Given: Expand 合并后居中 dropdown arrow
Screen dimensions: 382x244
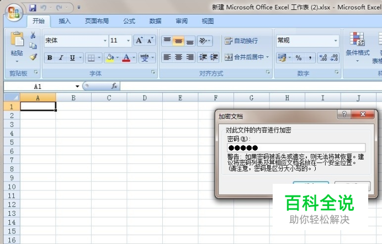Looking at the screenshot, I should pyautogui.click(x=267, y=57).
